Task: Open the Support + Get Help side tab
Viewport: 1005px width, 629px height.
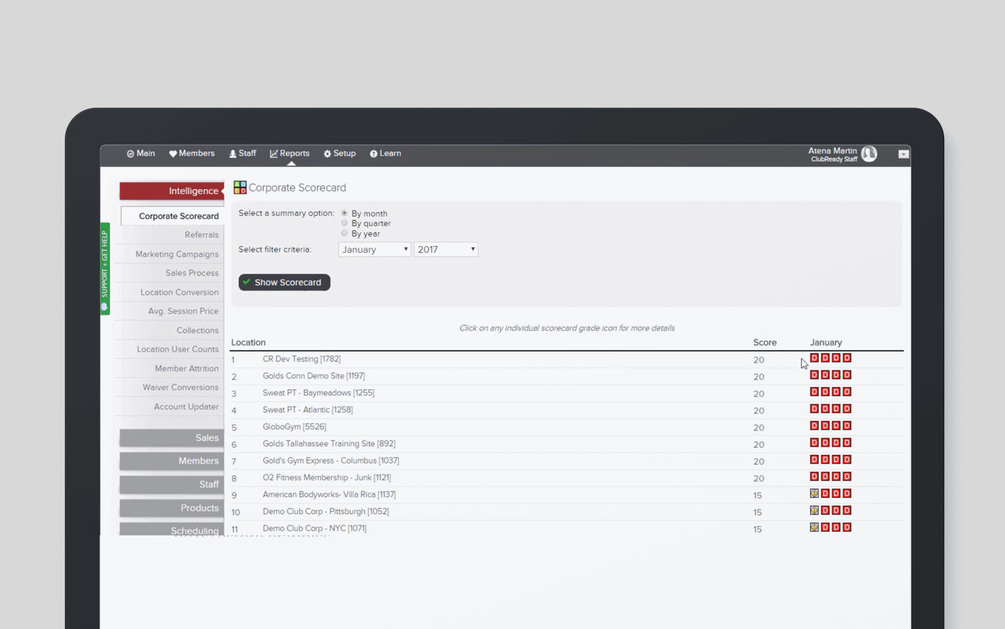Action: tap(105, 269)
